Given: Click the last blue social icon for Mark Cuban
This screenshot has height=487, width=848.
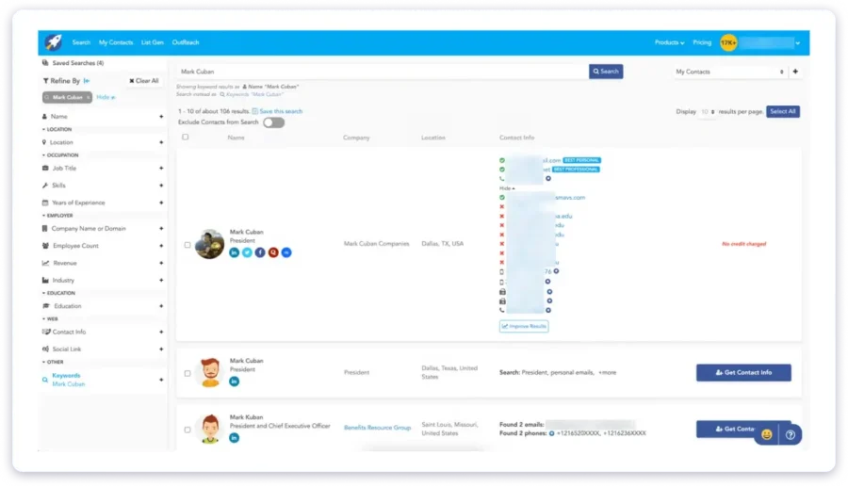Looking at the screenshot, I should 286,252.
